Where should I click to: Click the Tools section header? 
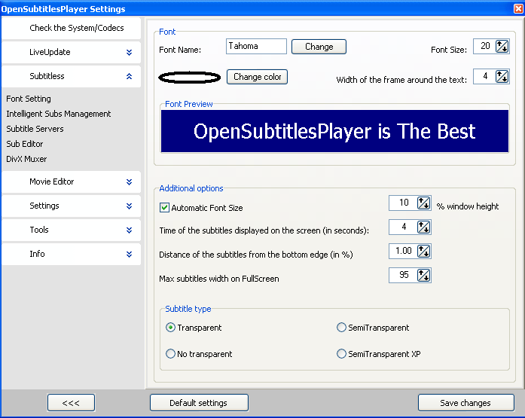72,230
